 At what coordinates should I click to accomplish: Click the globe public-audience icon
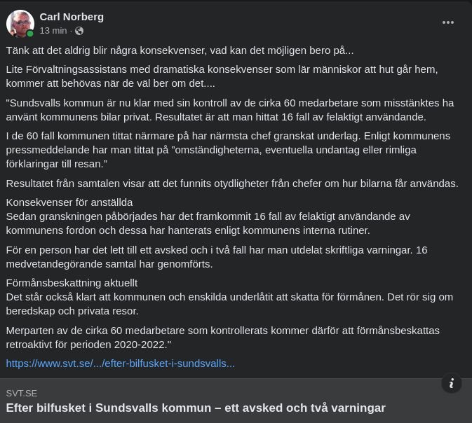pyautogui.click(x=79, y=31)
